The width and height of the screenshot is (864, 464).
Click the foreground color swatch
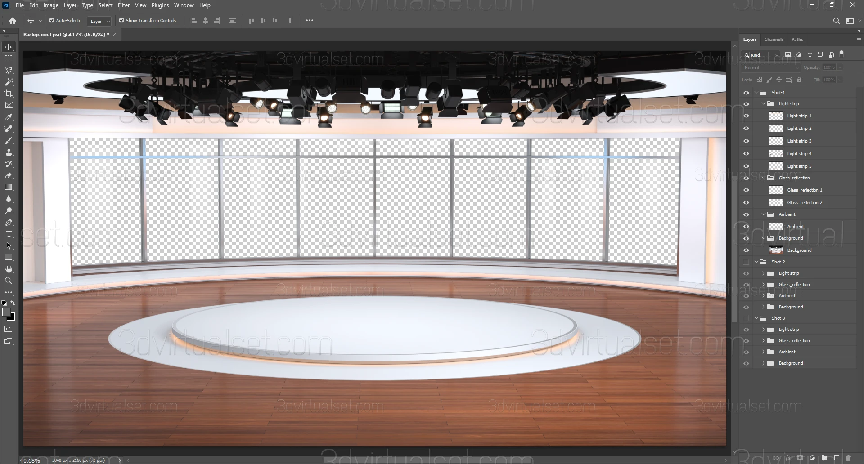point(6,312)
